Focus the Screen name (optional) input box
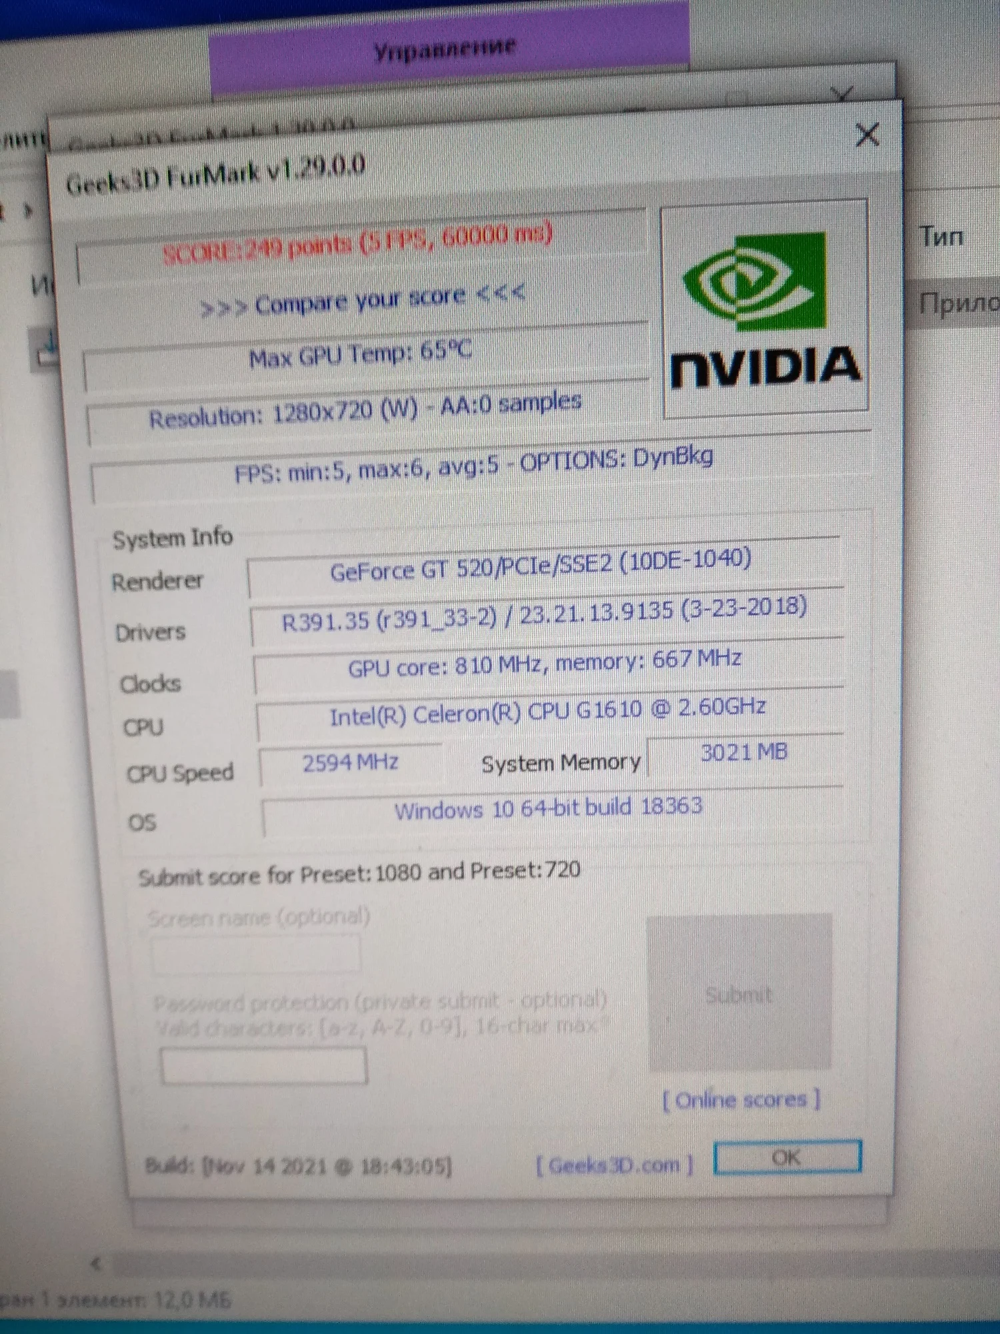Viewport: 1000px width, 1334px height. [x=256, y=954]
